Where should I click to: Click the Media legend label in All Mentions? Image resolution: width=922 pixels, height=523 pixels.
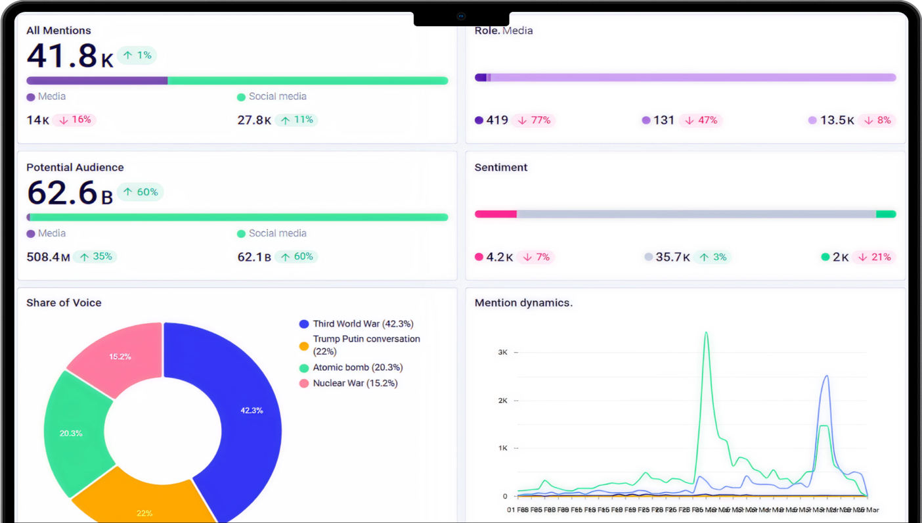click(x=52, y=97)
